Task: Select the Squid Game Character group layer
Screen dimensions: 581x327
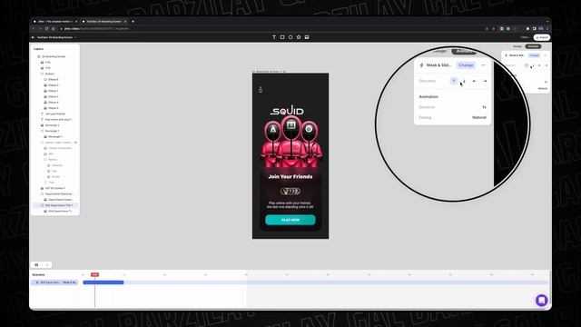Action: point(58,193)
